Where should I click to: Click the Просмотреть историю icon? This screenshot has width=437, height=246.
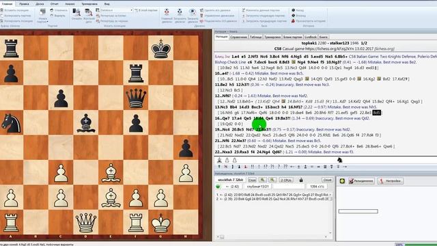tap(293, 21)
